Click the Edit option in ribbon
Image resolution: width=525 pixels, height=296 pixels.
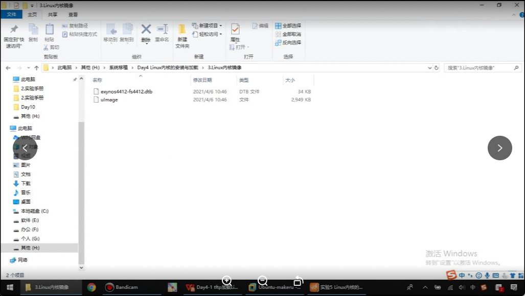[260, 26]
